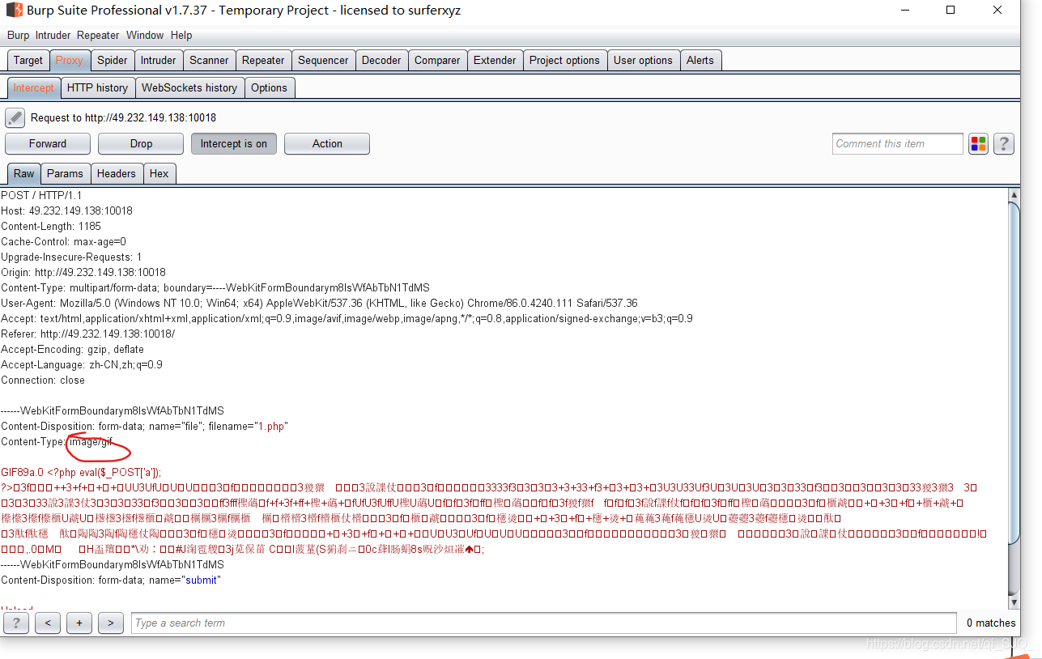
Task: Switch to the Headers view tab
Action: click(117, 173)
